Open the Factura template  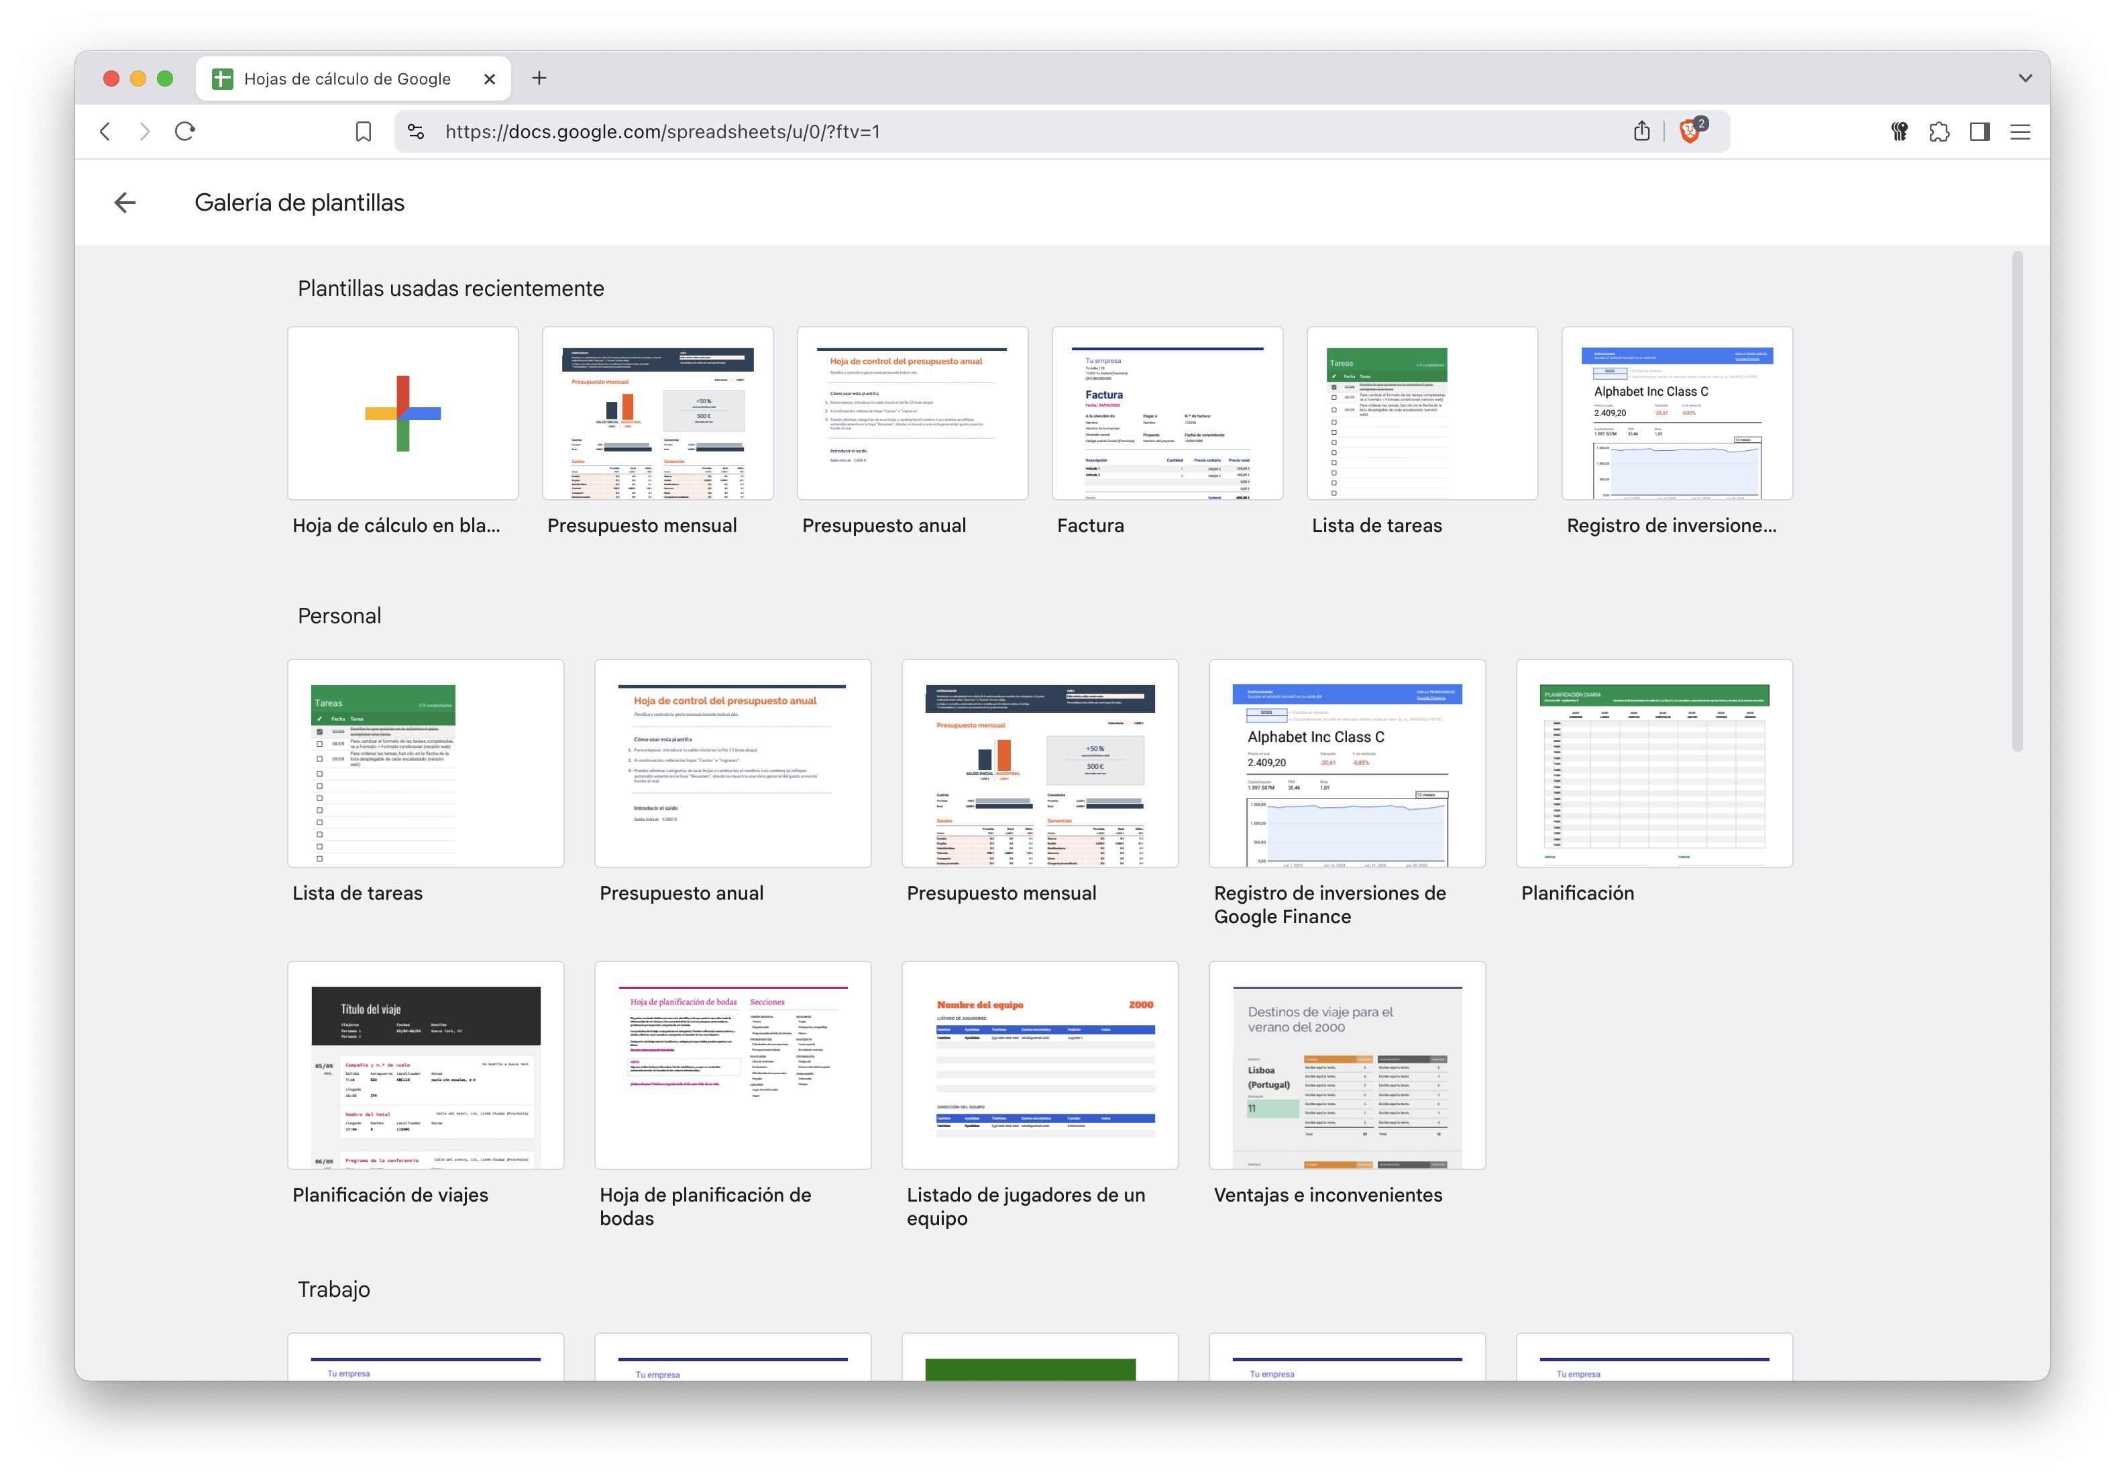tap(1167, 413)
